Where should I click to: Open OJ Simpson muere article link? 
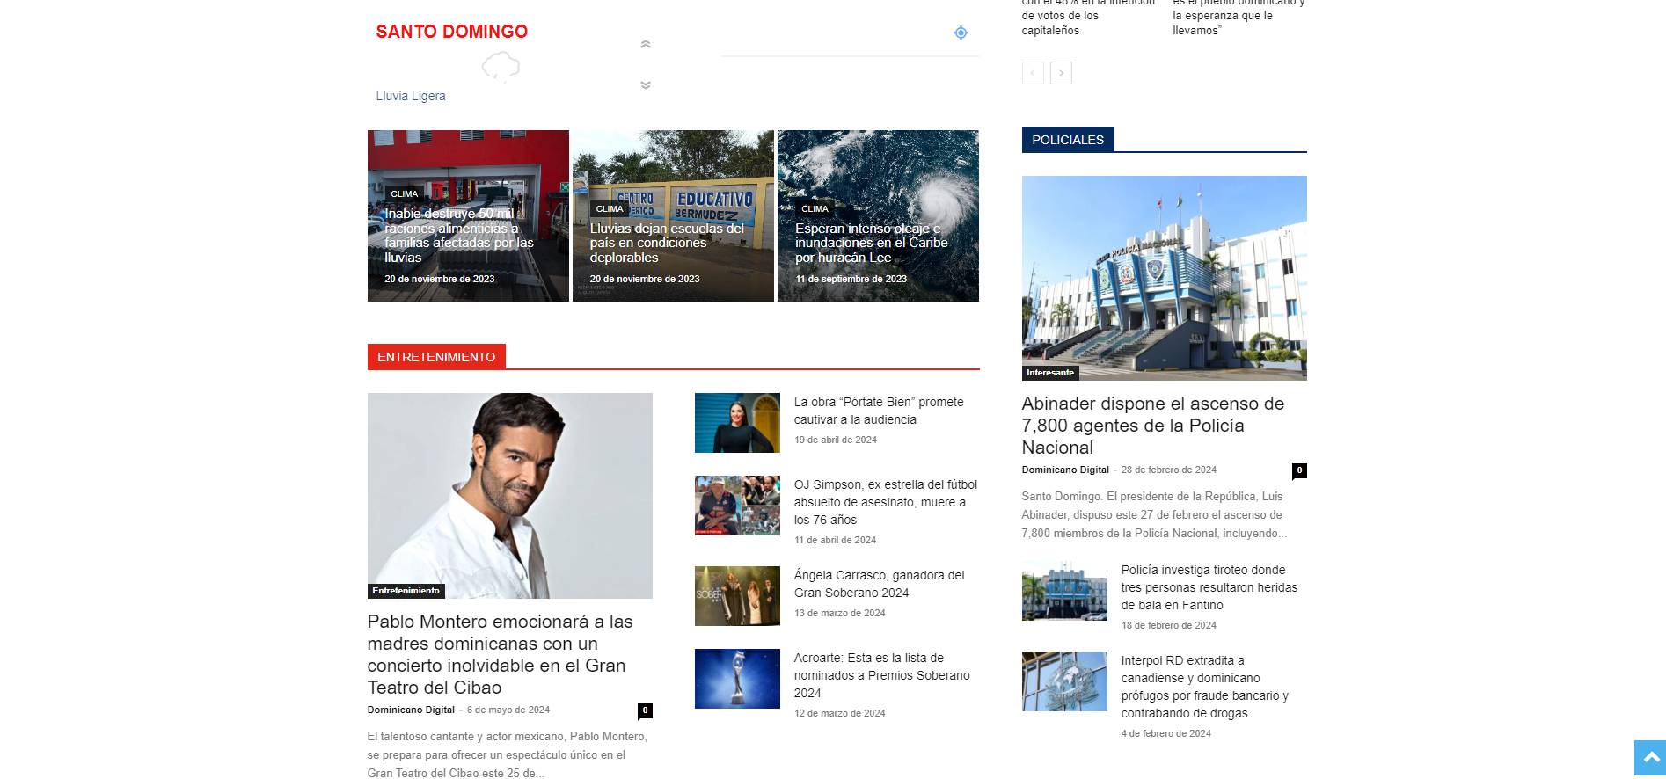click(x=886, y=502)
